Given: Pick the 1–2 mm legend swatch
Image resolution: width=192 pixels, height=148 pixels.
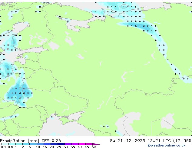Looking at the screenshot, I should pos(19,144).
